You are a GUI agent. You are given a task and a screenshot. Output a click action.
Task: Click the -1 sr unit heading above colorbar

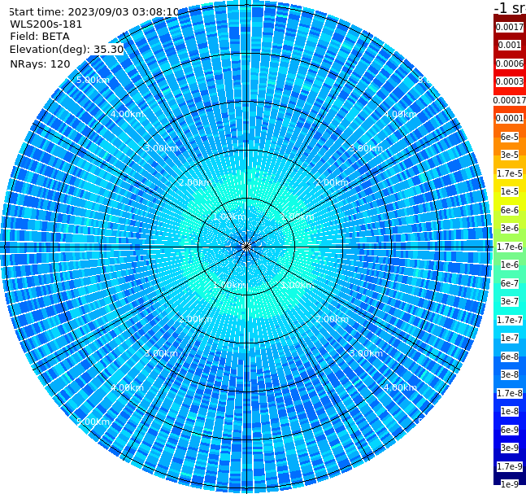click(510, 7)
